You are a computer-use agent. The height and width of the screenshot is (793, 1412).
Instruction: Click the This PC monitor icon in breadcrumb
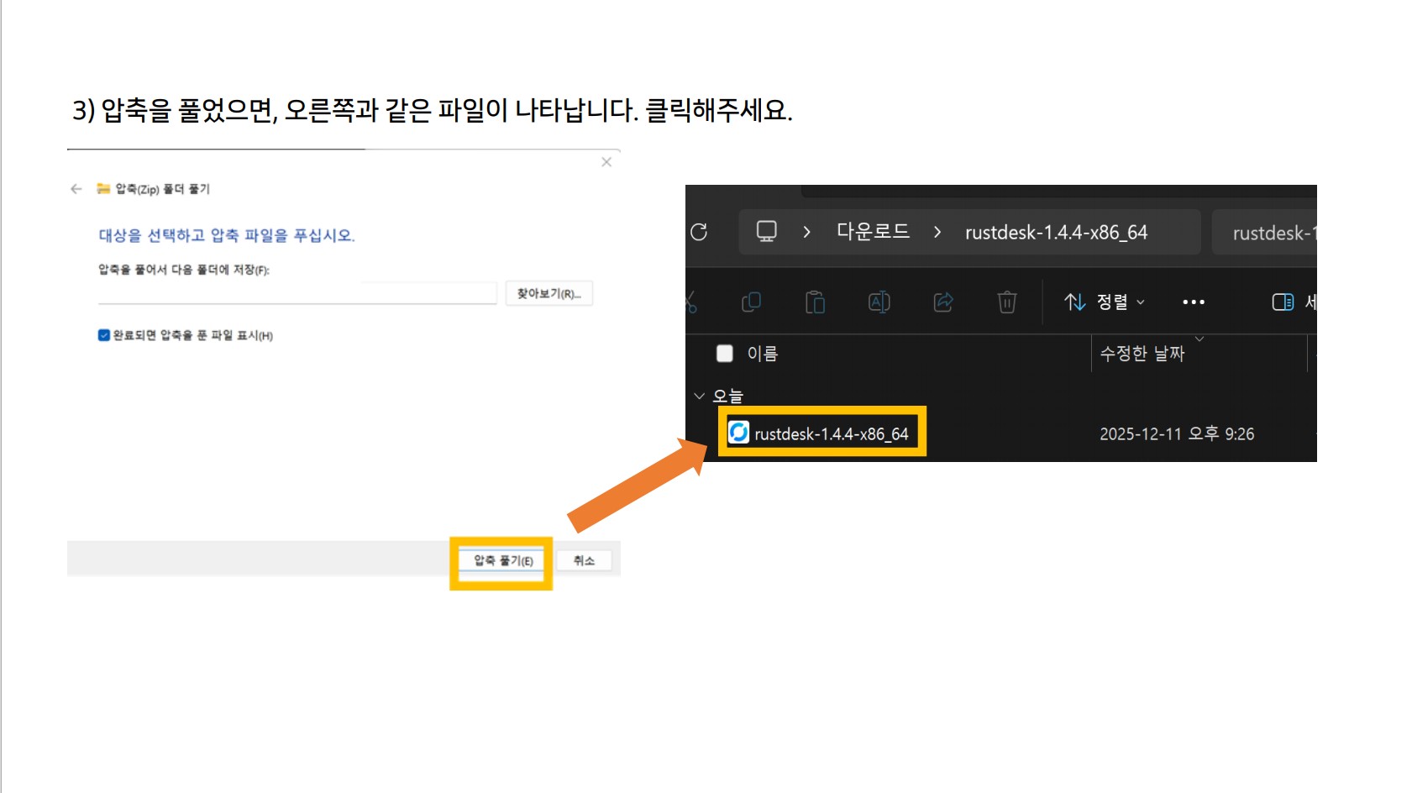point(764,233)
